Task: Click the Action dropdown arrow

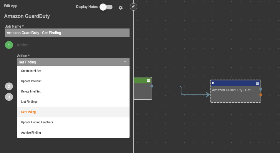Action: (x=125, y=62)
